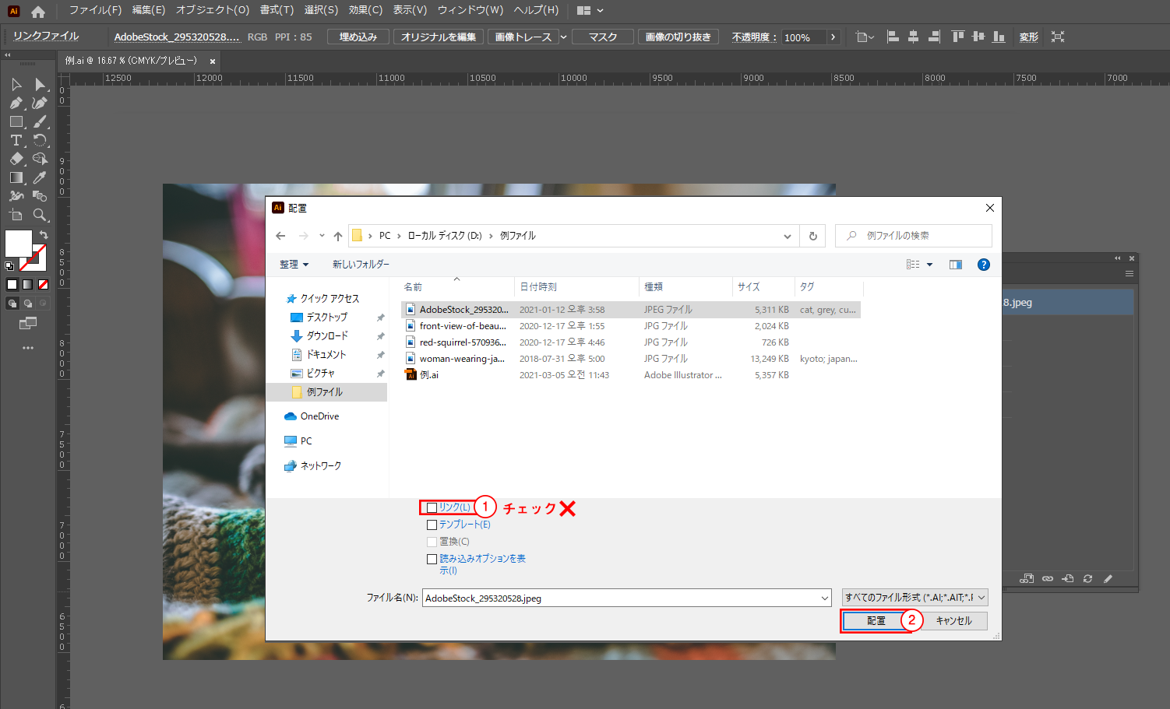The height and width of the screenshot is (709, 1170).
Task: Open help question-mark in dialog
Action: [x=984, y=265]
